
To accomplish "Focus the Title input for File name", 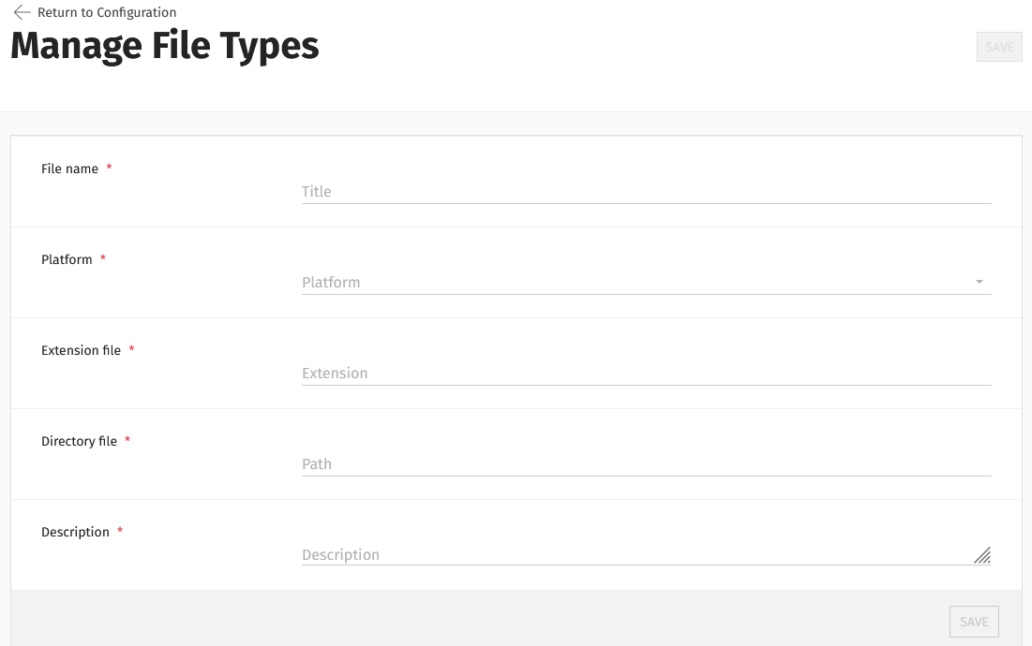I will point(647,191).
